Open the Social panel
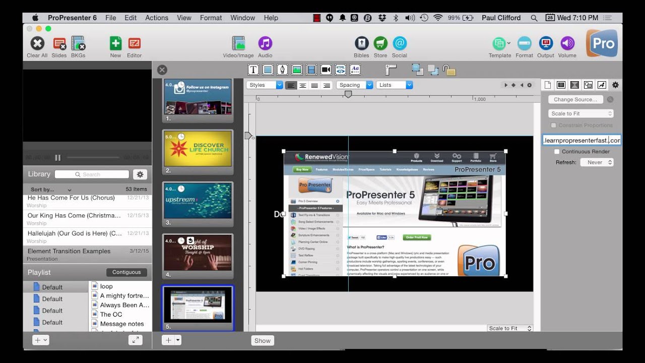 400,44
